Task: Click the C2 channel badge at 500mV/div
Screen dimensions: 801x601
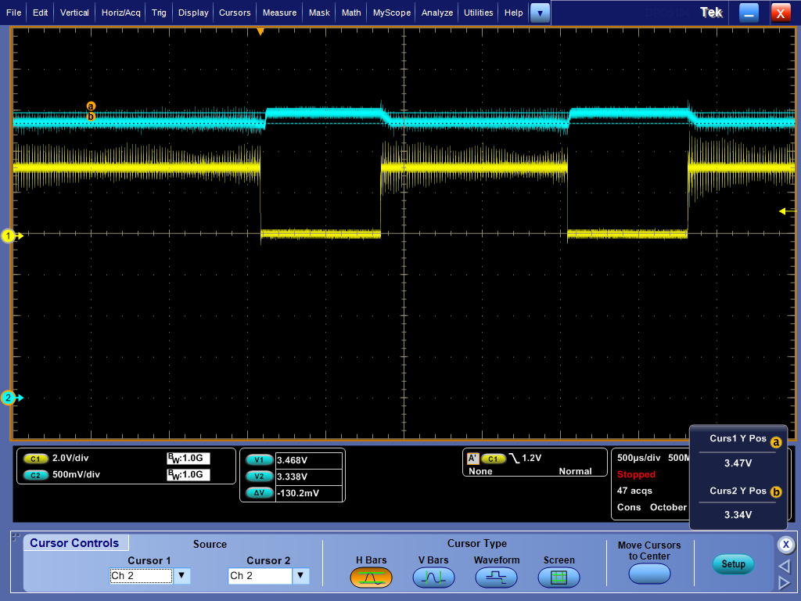Action: tap(35, 474)
